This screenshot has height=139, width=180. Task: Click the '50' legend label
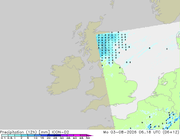click(x=88, y=138)
